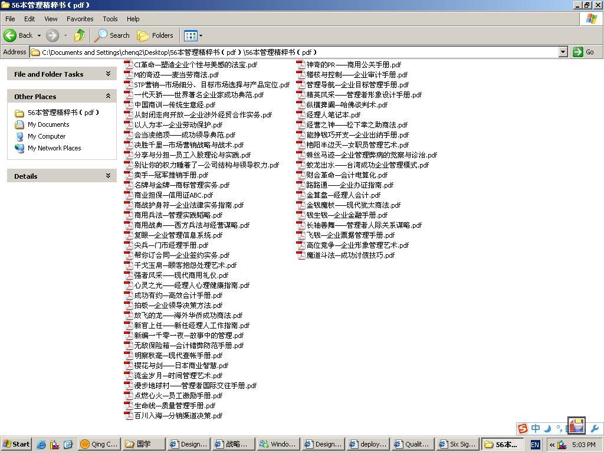
Task: Collapse the Other Places panel
Action: (109, 96)
